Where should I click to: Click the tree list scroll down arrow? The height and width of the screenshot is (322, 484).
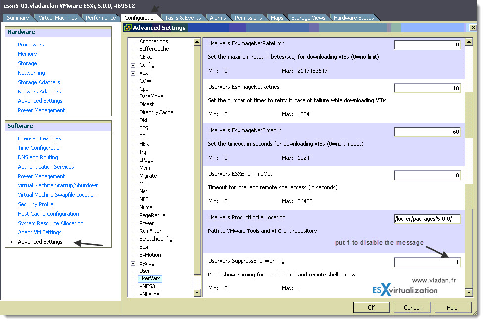coord(197,293)
